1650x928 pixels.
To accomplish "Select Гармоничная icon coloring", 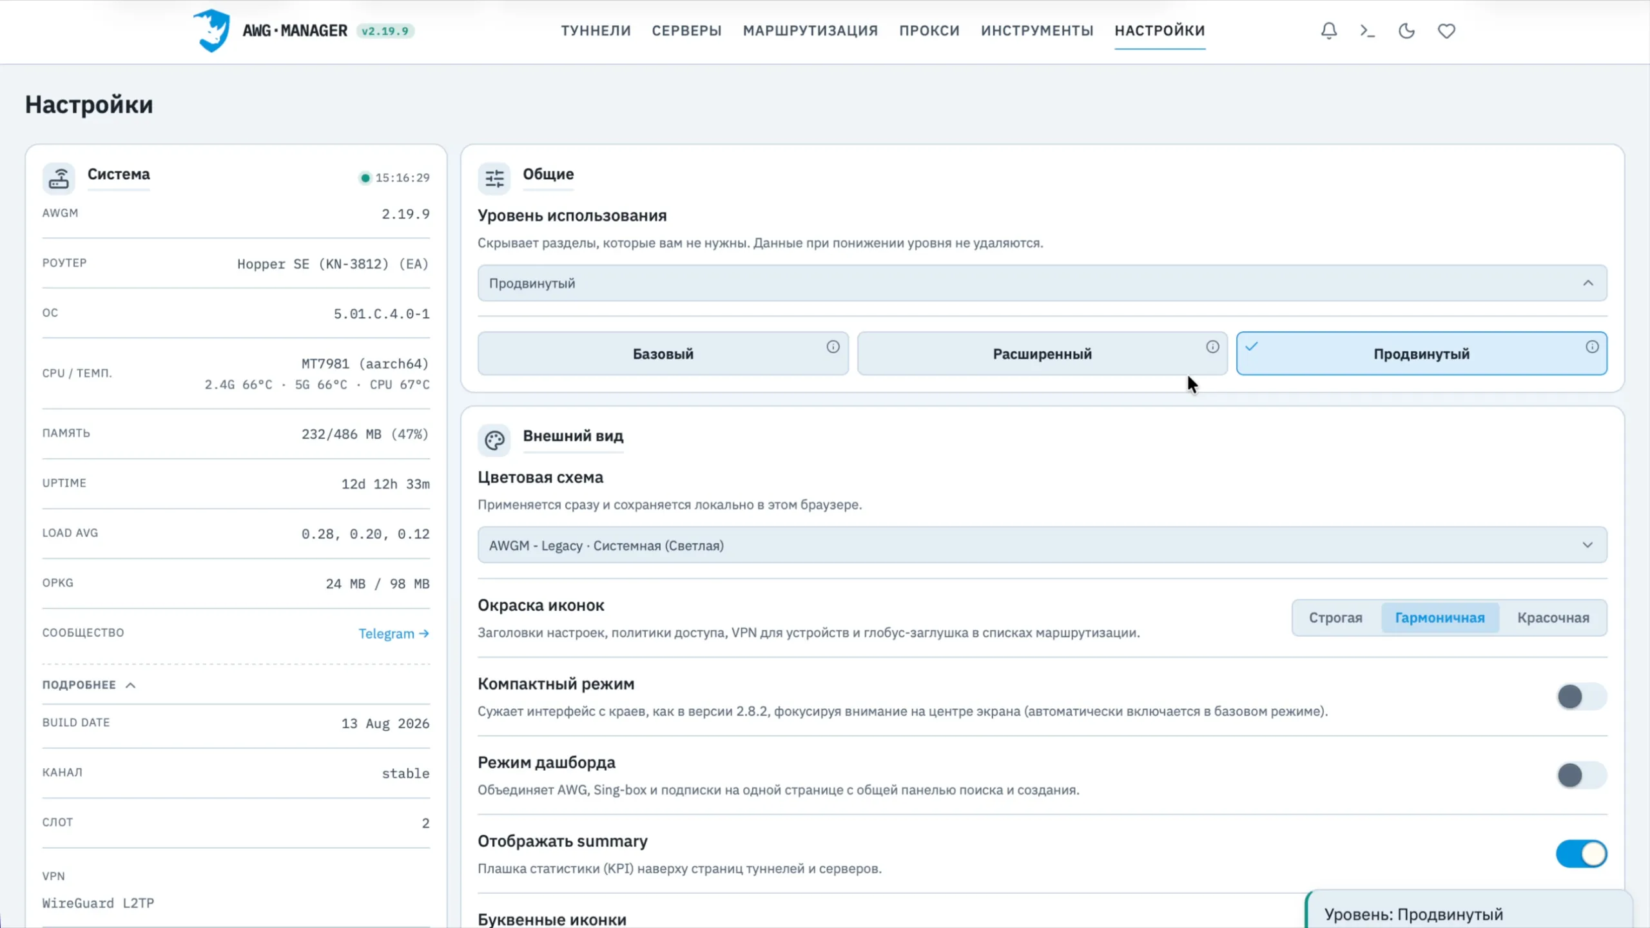I will tap(1440, 617).
